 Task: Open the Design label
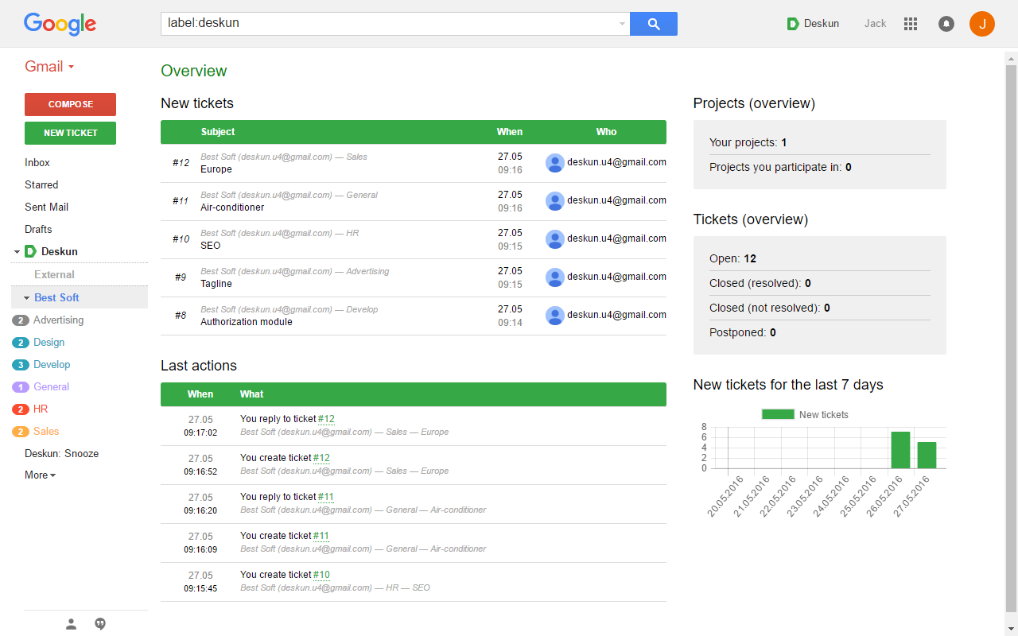49,343
